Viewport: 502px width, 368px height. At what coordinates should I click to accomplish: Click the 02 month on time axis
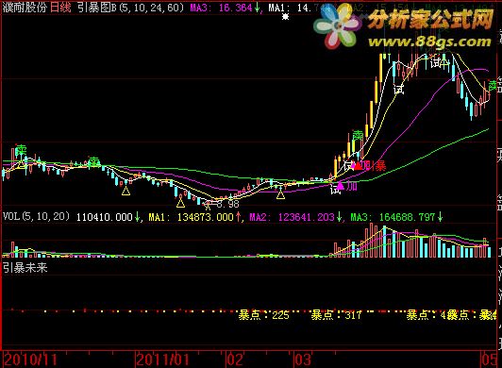point(235,360)
